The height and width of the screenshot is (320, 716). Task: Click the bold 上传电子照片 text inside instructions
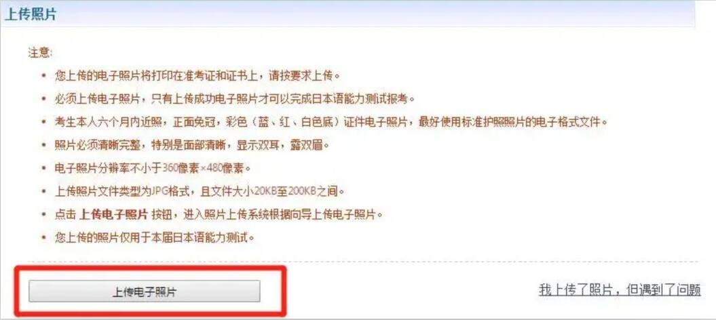(114, 215)
